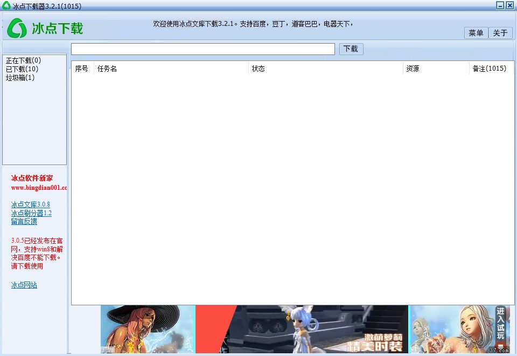Image resolution: width=517 pixels, height=356 pixels.
Task: Click the 下载 download button
Action: [x=351, y=49]
